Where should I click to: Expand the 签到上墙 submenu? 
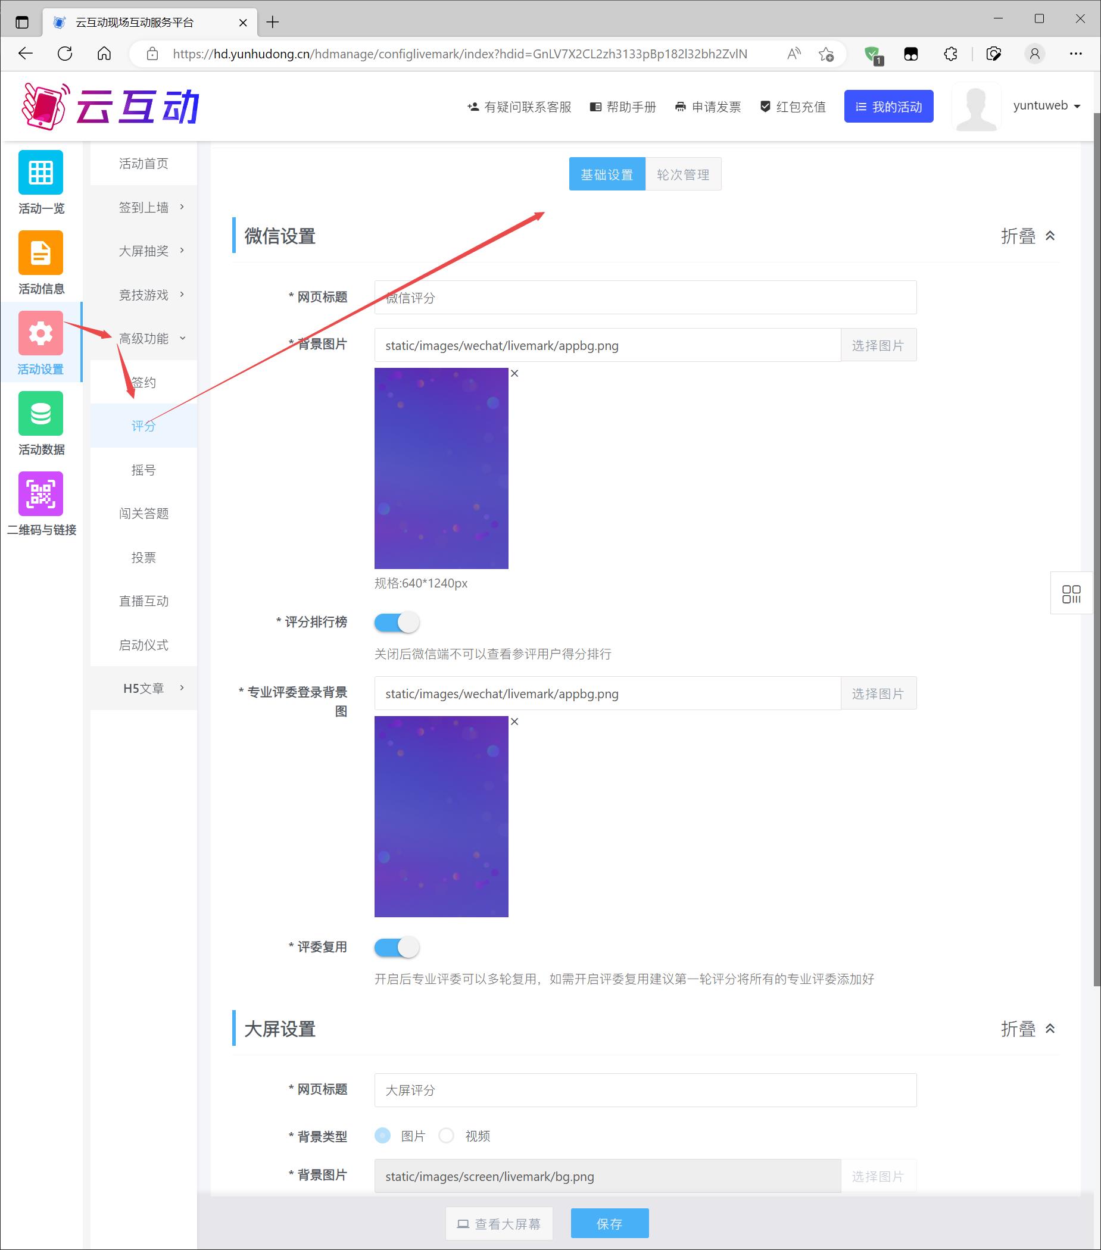[x=151, y=207]
